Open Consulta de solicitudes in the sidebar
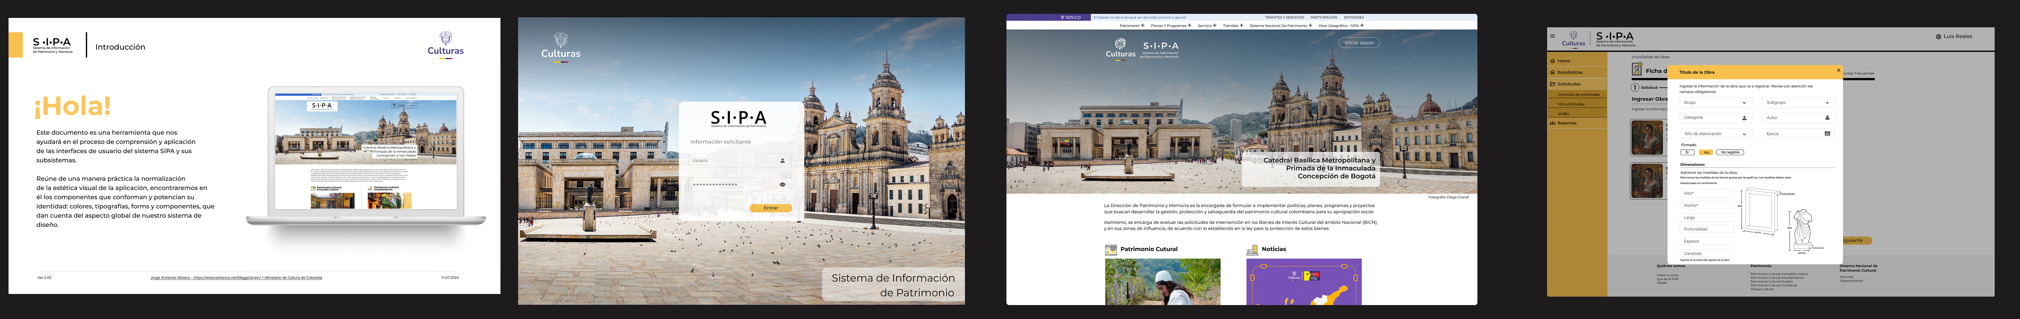The width and height of the screenshot is (2020, 319). click(x=1577, y=94)
